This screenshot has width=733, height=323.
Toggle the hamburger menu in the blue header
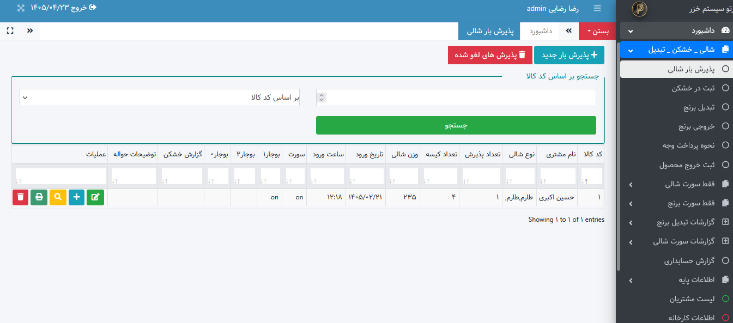[597, 8]
